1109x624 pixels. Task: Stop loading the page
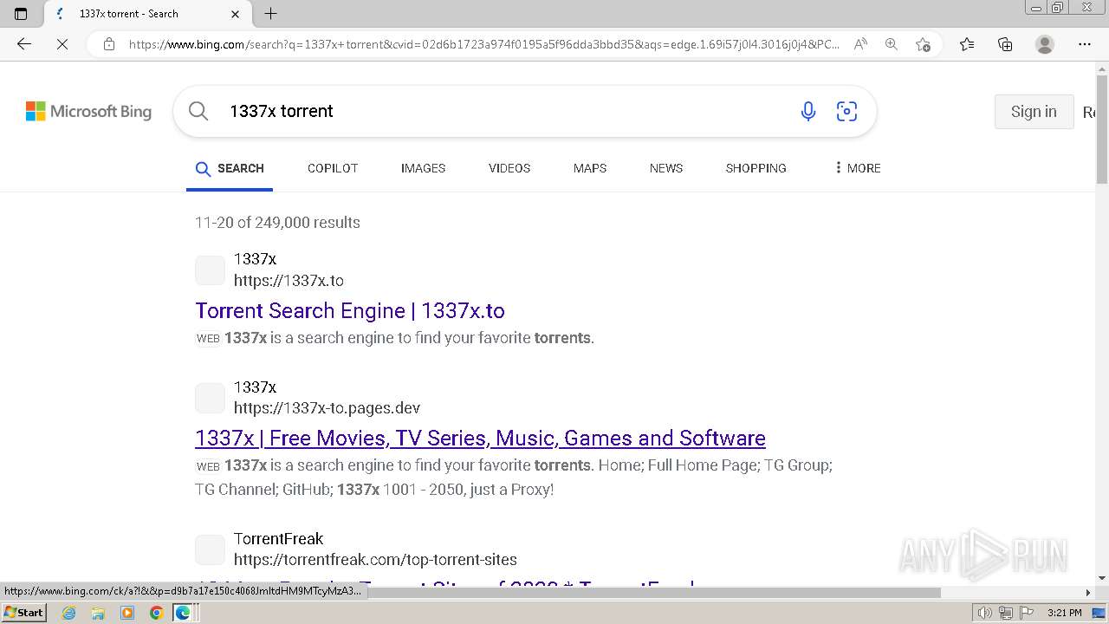click(62, 44)
